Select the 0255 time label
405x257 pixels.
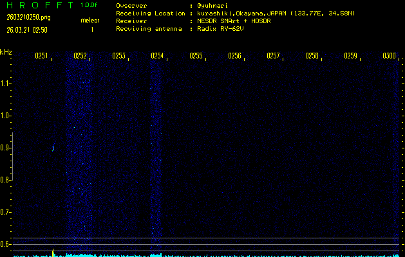click(x=196, y=56)
